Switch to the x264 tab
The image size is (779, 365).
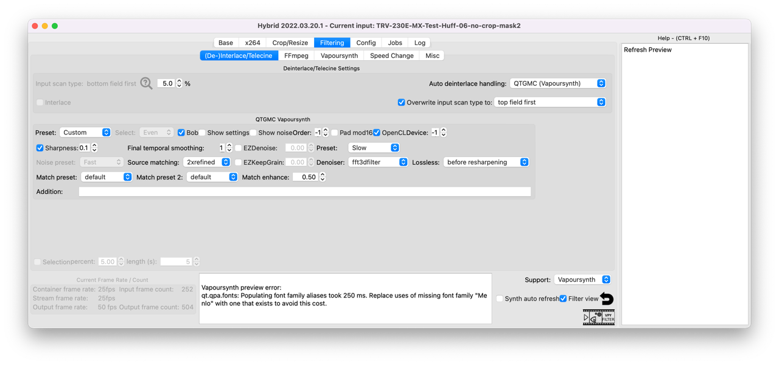coord(253,43)
